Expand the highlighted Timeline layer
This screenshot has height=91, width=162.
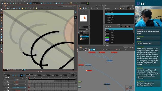point(13,88)
